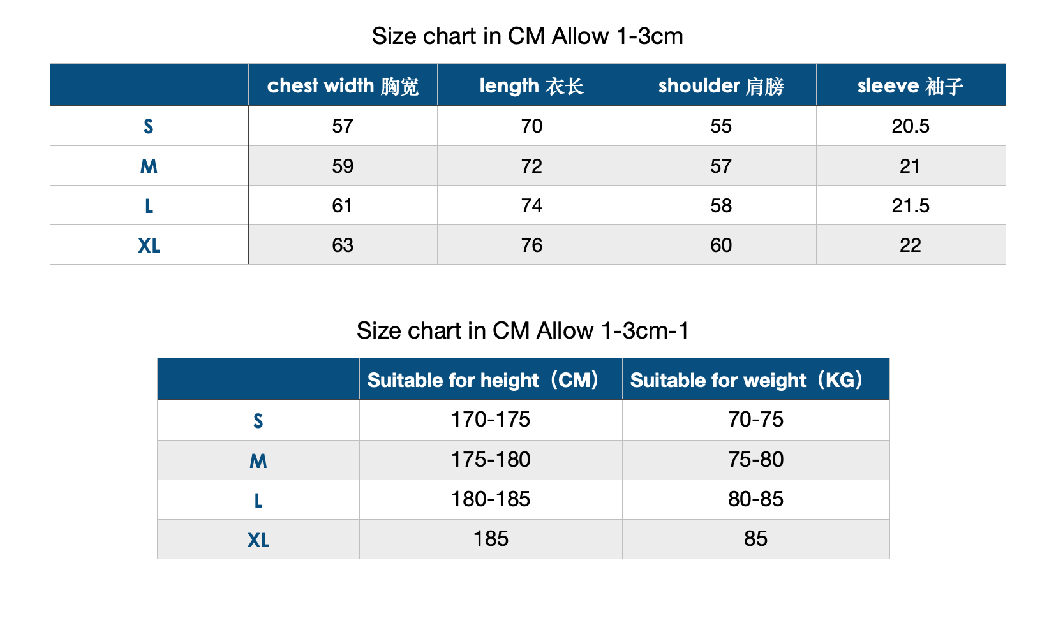1063x630 pixels.
Task: Select the "Suitable for weight (KG)" header
Action: click(747, 380)
